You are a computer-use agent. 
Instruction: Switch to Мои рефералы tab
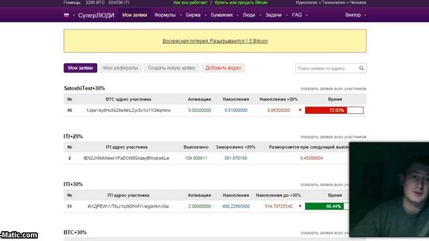coord(121,68)
